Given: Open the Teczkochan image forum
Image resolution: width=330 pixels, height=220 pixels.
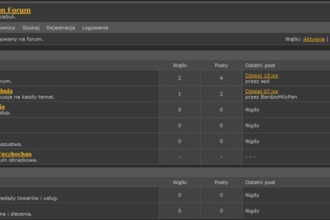Looking at the screenshot, I should click(x=15, y=155).
